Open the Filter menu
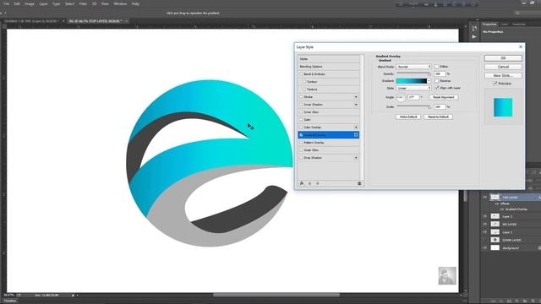The height and width of the screenshot is (304, 541). pos(83,3)
